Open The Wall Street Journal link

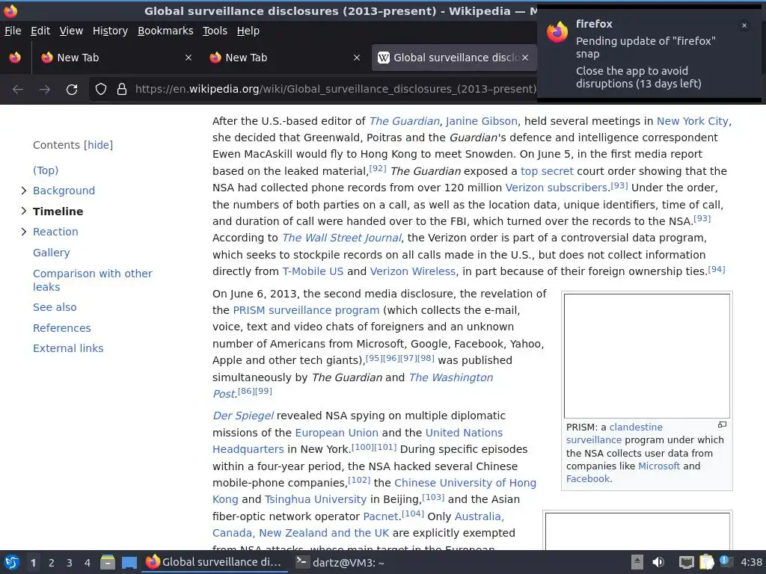tap(341, 238)
